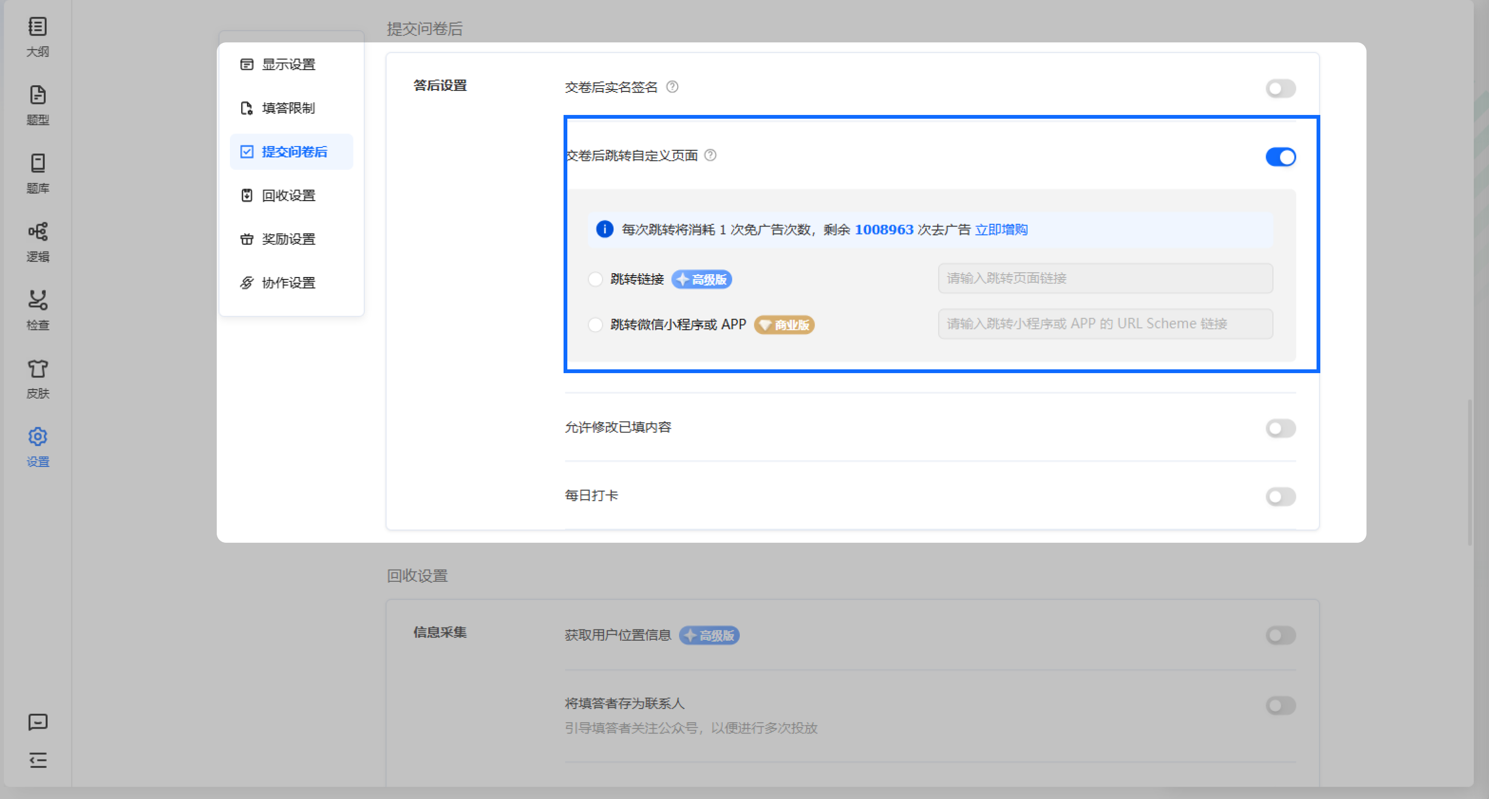Go to 回收设置 in the settings menu

(291, 195)
